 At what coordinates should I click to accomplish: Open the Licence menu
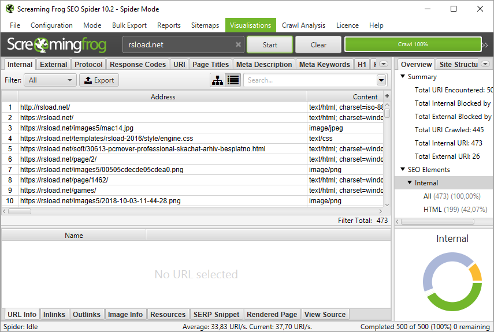point(347,25)
